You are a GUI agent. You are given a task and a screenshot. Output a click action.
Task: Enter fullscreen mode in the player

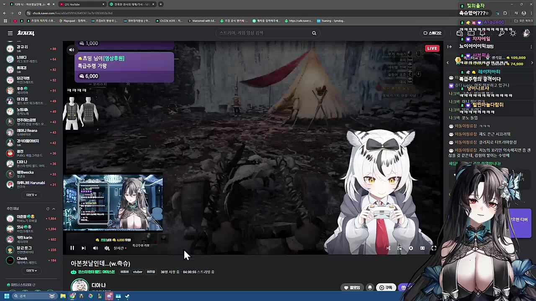pos(434,248)
